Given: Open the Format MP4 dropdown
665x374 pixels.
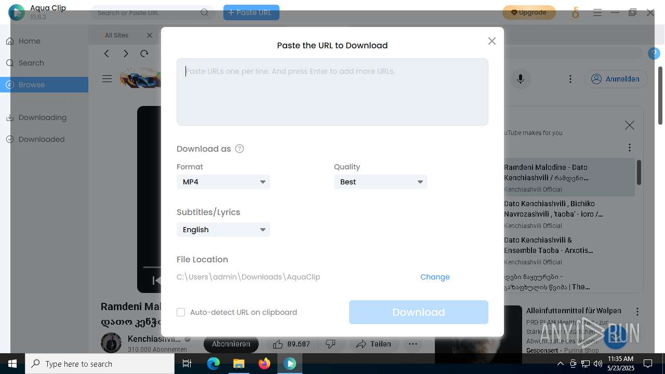Looking at the screenshot, I should [223, 182].
